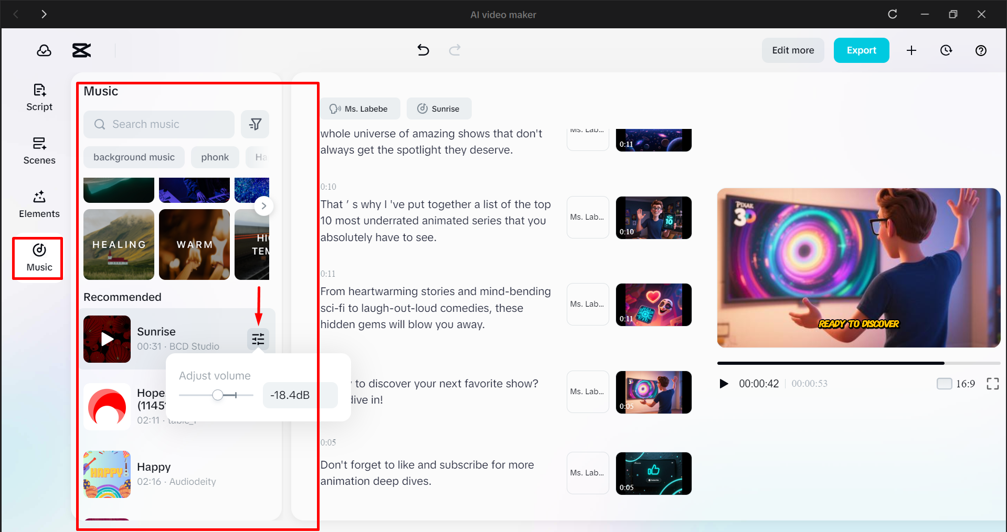1007x532 pixels.
Task: Enter fullscreen preview mode
Action: tap(992, 383)
